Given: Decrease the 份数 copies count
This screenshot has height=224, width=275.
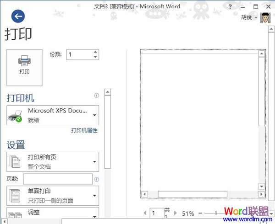Looking at the screenshot, I should (x=95, y=57).
